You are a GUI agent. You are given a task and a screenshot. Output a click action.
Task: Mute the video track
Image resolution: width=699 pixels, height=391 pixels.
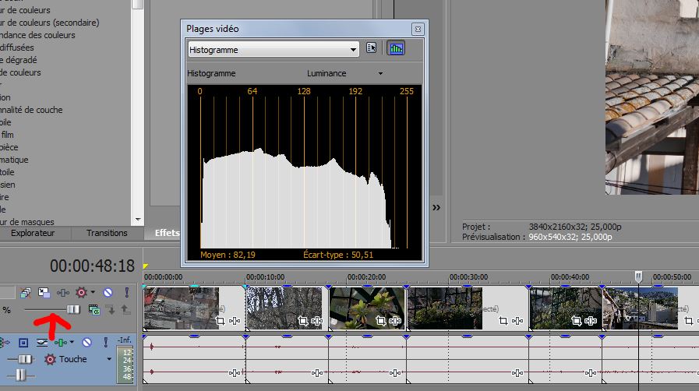108,292
